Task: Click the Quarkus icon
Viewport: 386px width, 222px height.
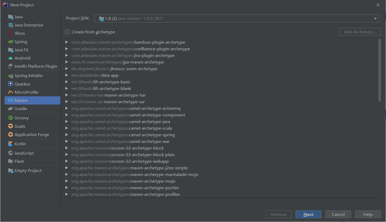Action: (x=11, y=84)
